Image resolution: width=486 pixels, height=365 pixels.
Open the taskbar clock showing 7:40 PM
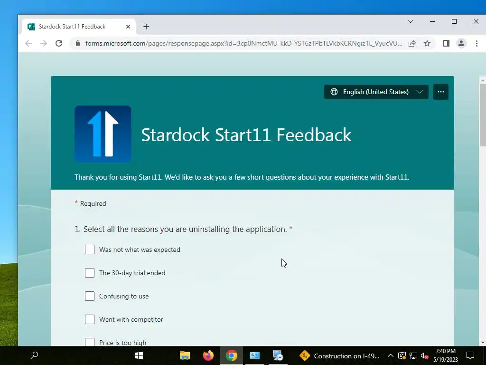445,355
